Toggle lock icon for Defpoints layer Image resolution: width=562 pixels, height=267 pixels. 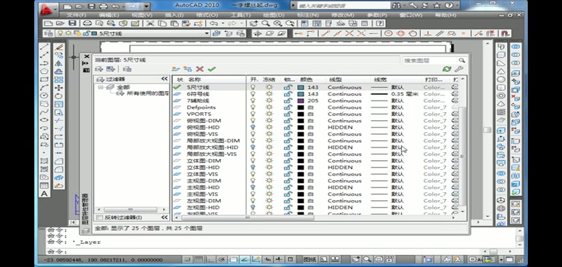(x=288, y=107)
